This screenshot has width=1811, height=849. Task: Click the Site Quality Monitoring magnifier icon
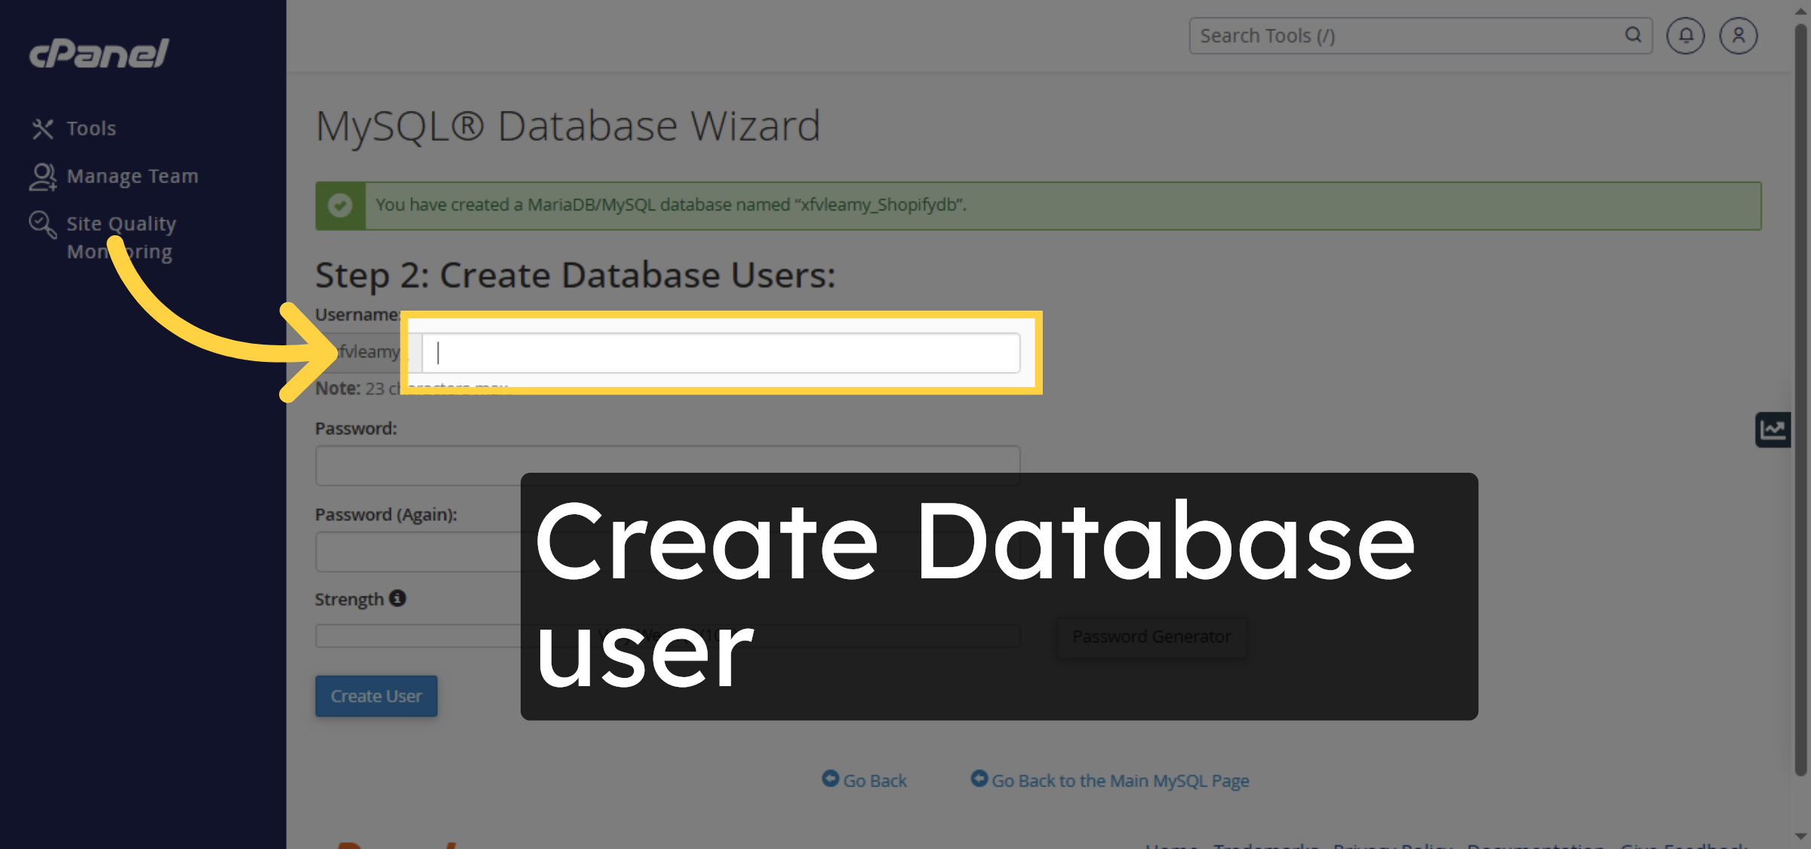42,223
